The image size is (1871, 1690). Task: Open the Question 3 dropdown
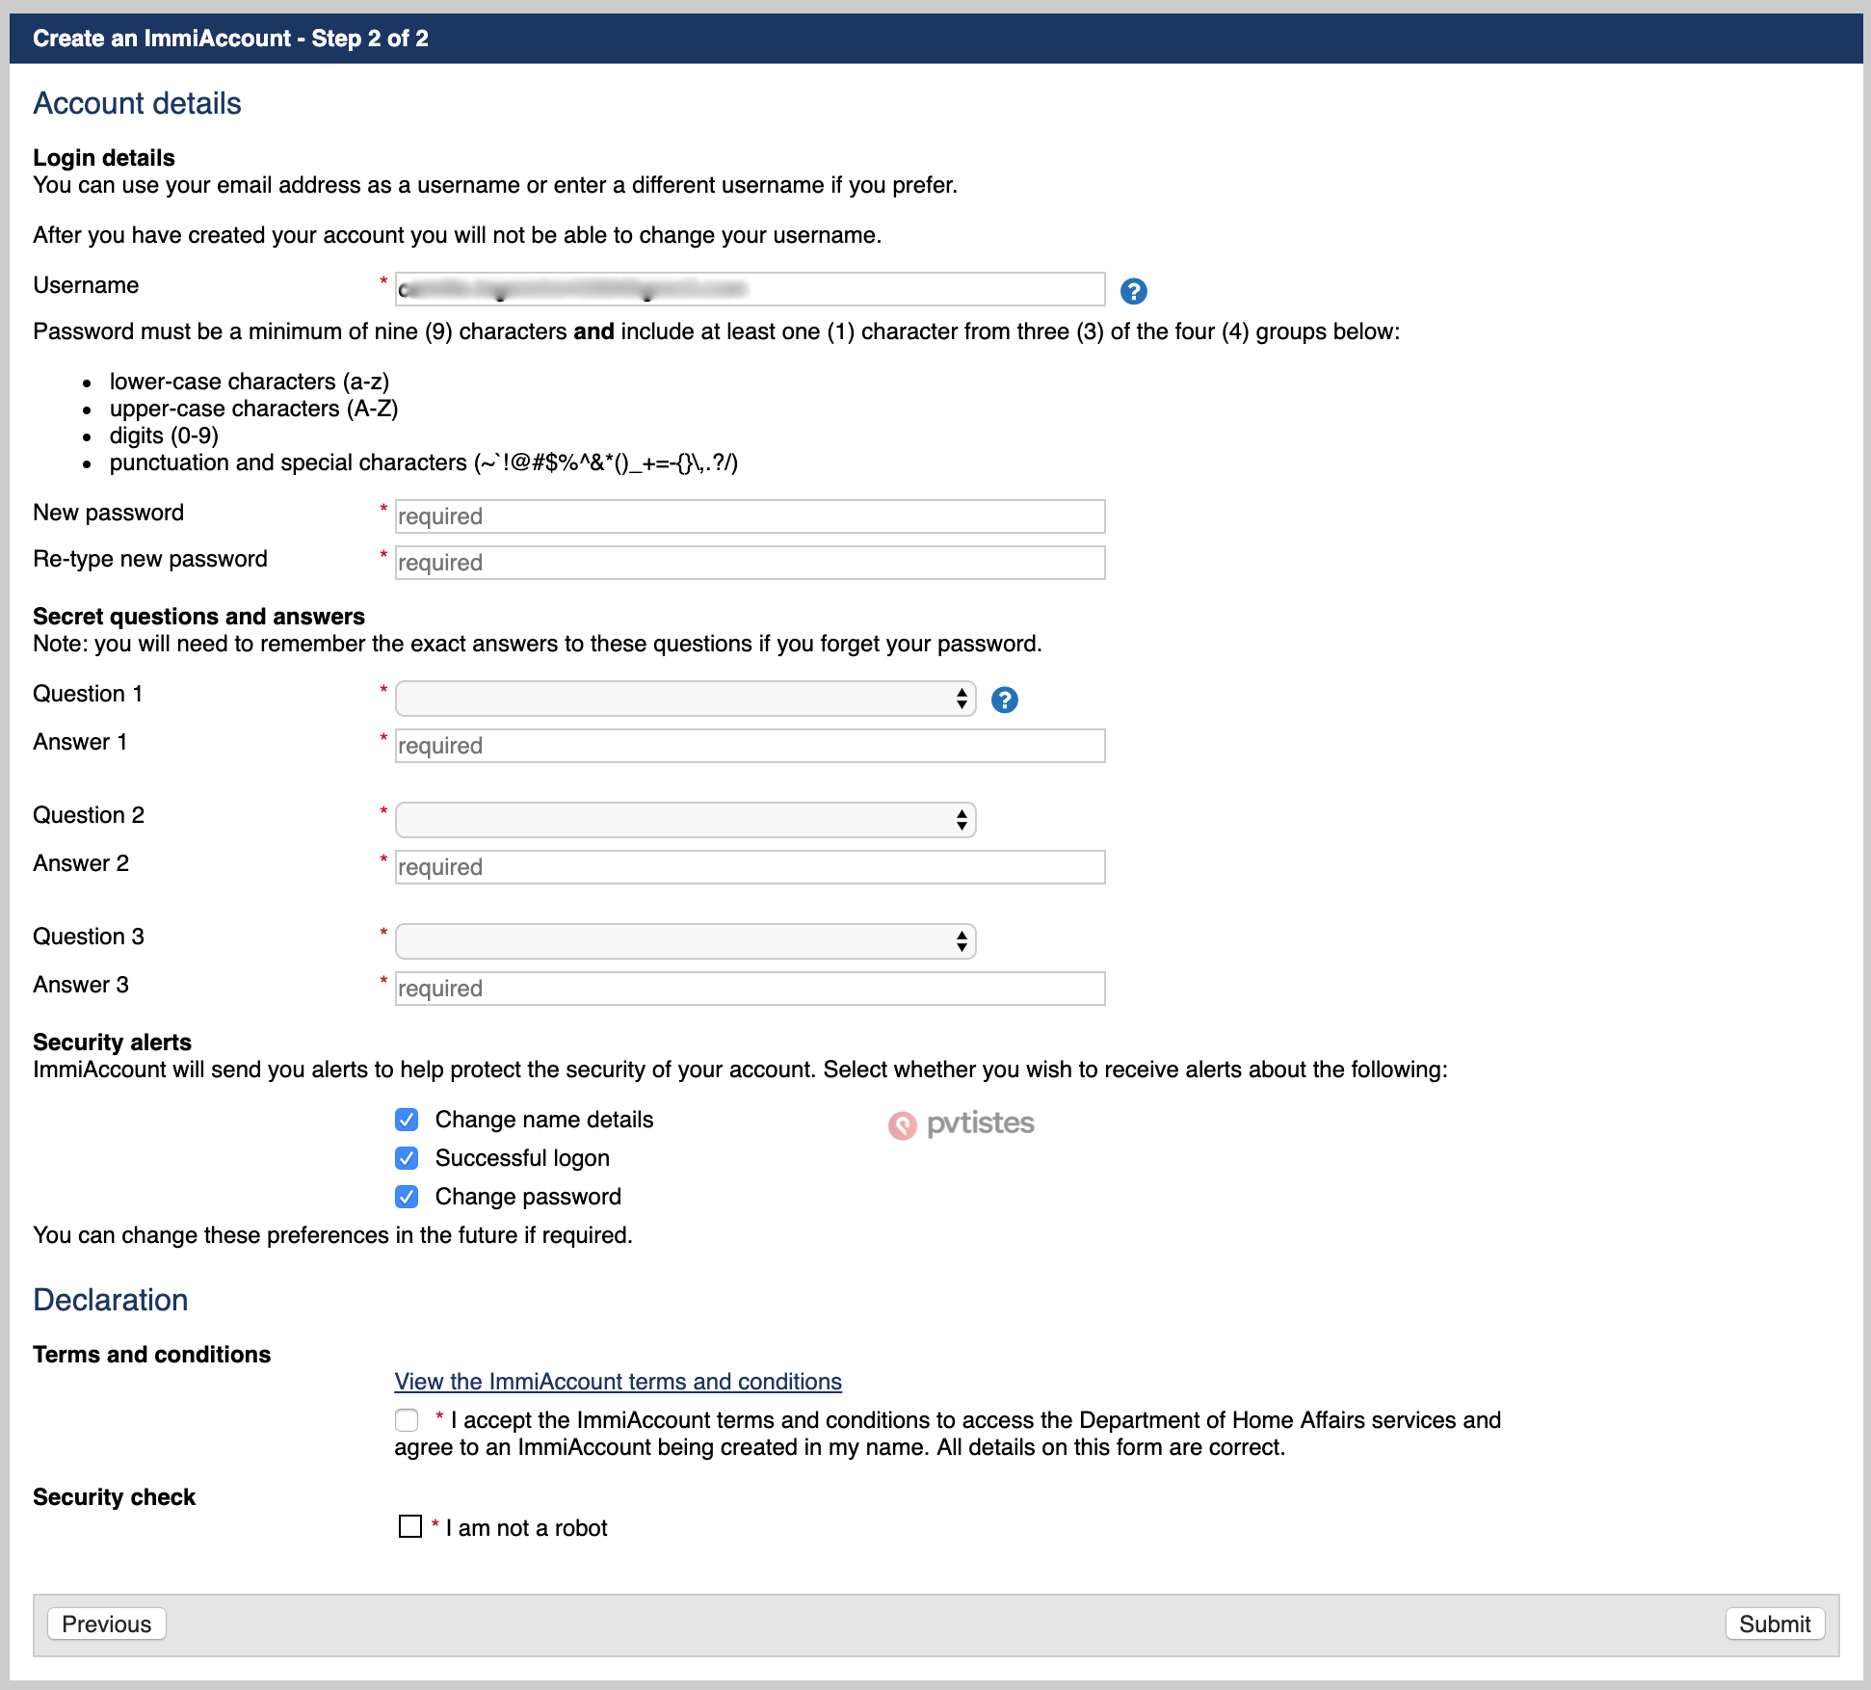(686, 941)
